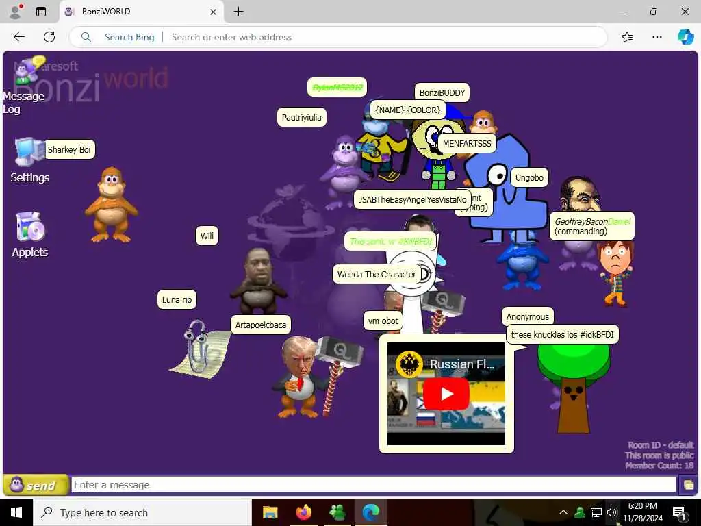Screen dimensions: 701x526
Task: Open the Copilot sidebar icon
Action: (685, 37)
